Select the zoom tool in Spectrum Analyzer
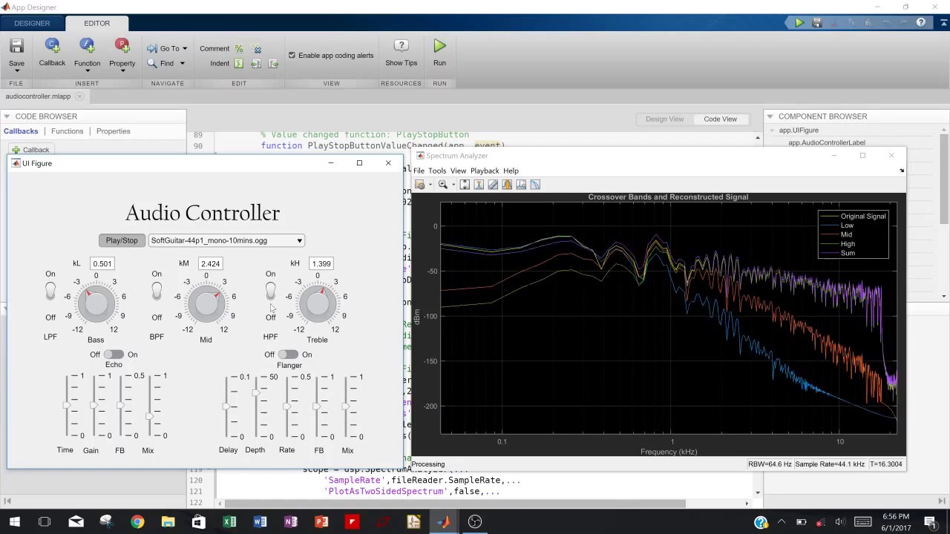 pyautogui.click(x=443, y=185)
